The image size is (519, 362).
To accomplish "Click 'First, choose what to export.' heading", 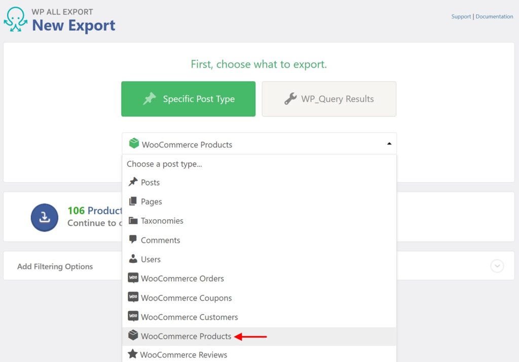I will click(x=259, y=64).
